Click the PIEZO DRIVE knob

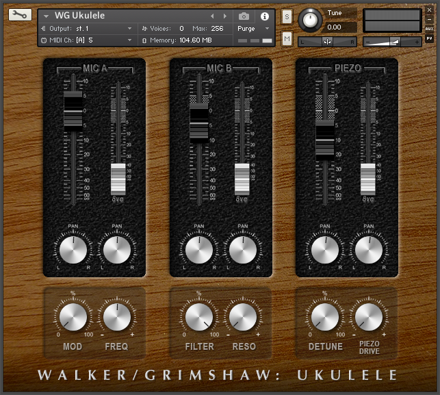pos(369,317)
